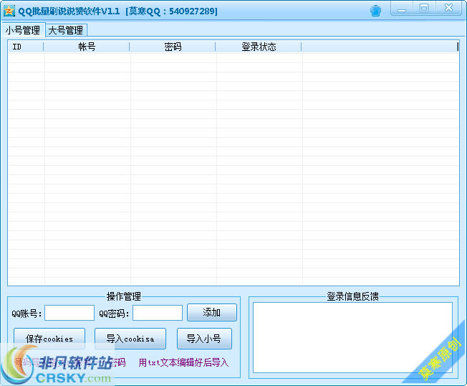Focus the QQ账号 input field

69,313
